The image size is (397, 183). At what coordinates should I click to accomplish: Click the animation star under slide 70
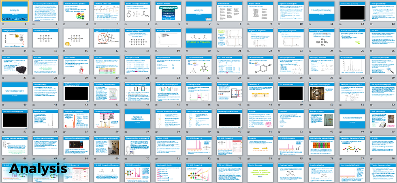point(126,158)
